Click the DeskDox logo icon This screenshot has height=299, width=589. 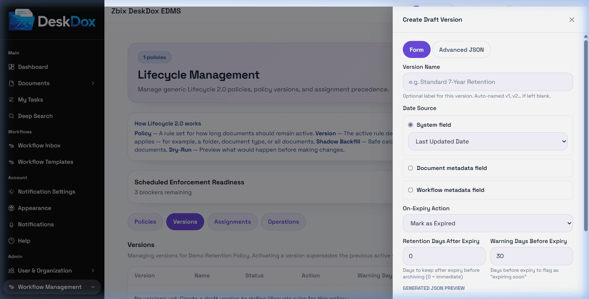click(22, 20)
